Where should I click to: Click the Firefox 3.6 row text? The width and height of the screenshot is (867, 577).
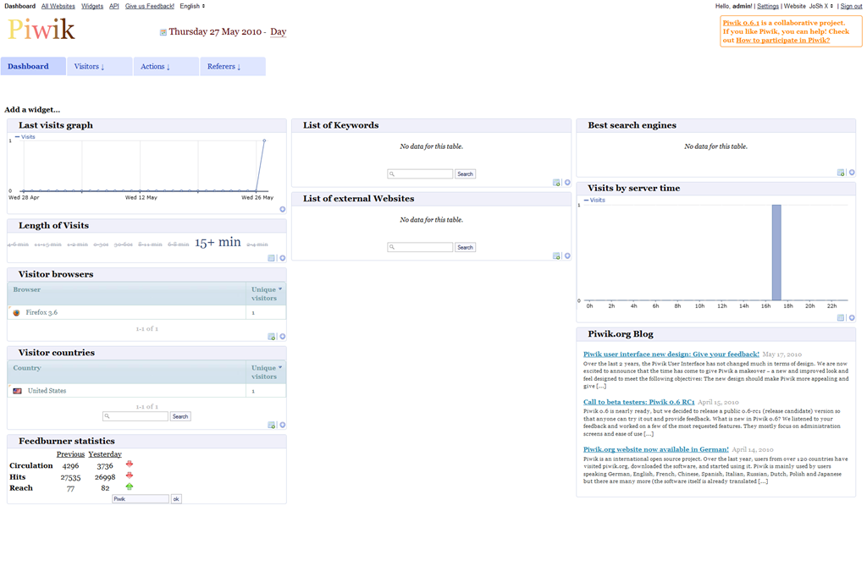[x=41, y=313]
